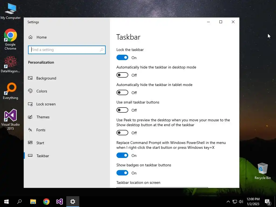This screenshot has width=276, height=207.
Task: Select the Taskbar sidebar icon
Action: 30,156
